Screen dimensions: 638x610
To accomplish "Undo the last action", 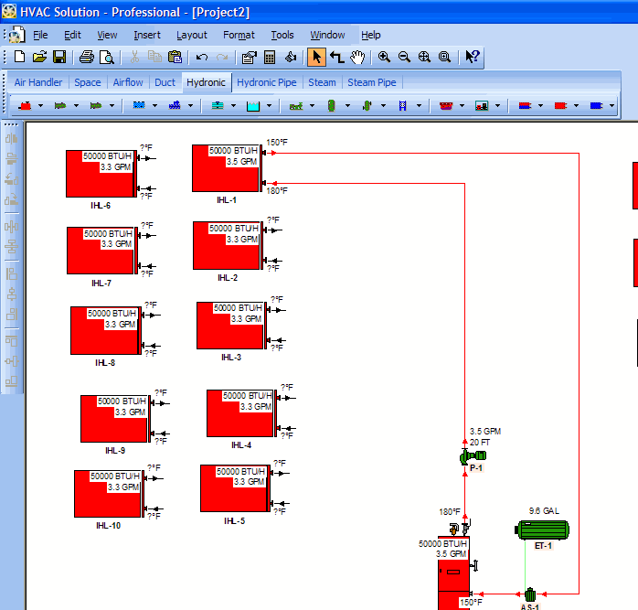I will pyautogui.click(x=202, y=57).
